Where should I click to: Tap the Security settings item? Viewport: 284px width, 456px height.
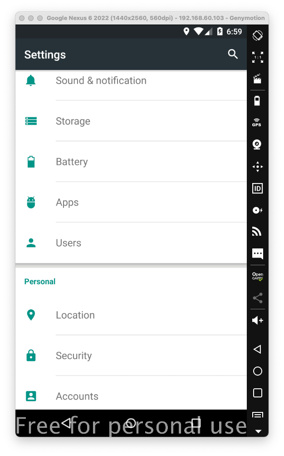coord(73,356)
